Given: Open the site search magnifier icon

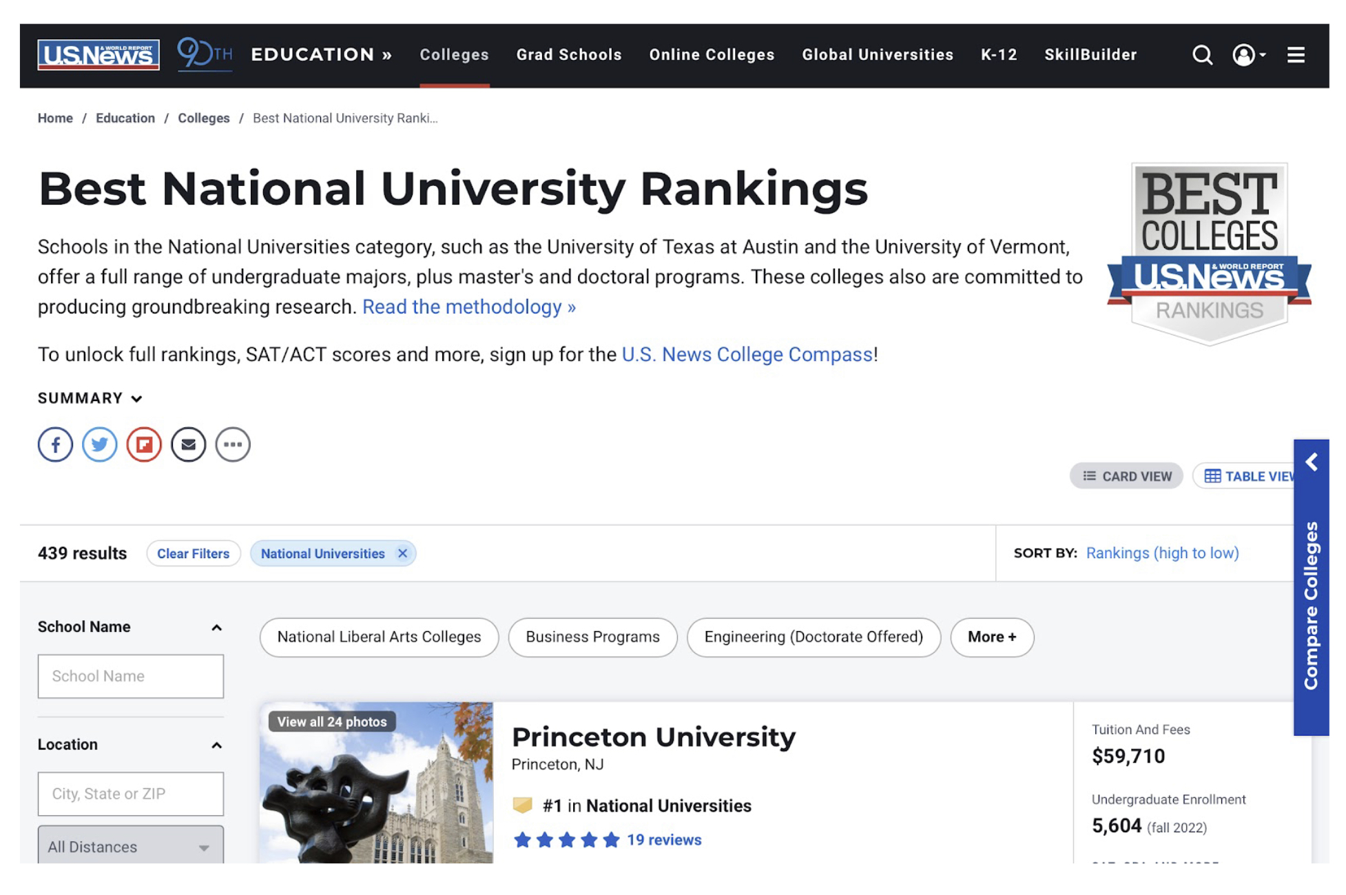Looking at the screenshot, I should click(1203, 55).
